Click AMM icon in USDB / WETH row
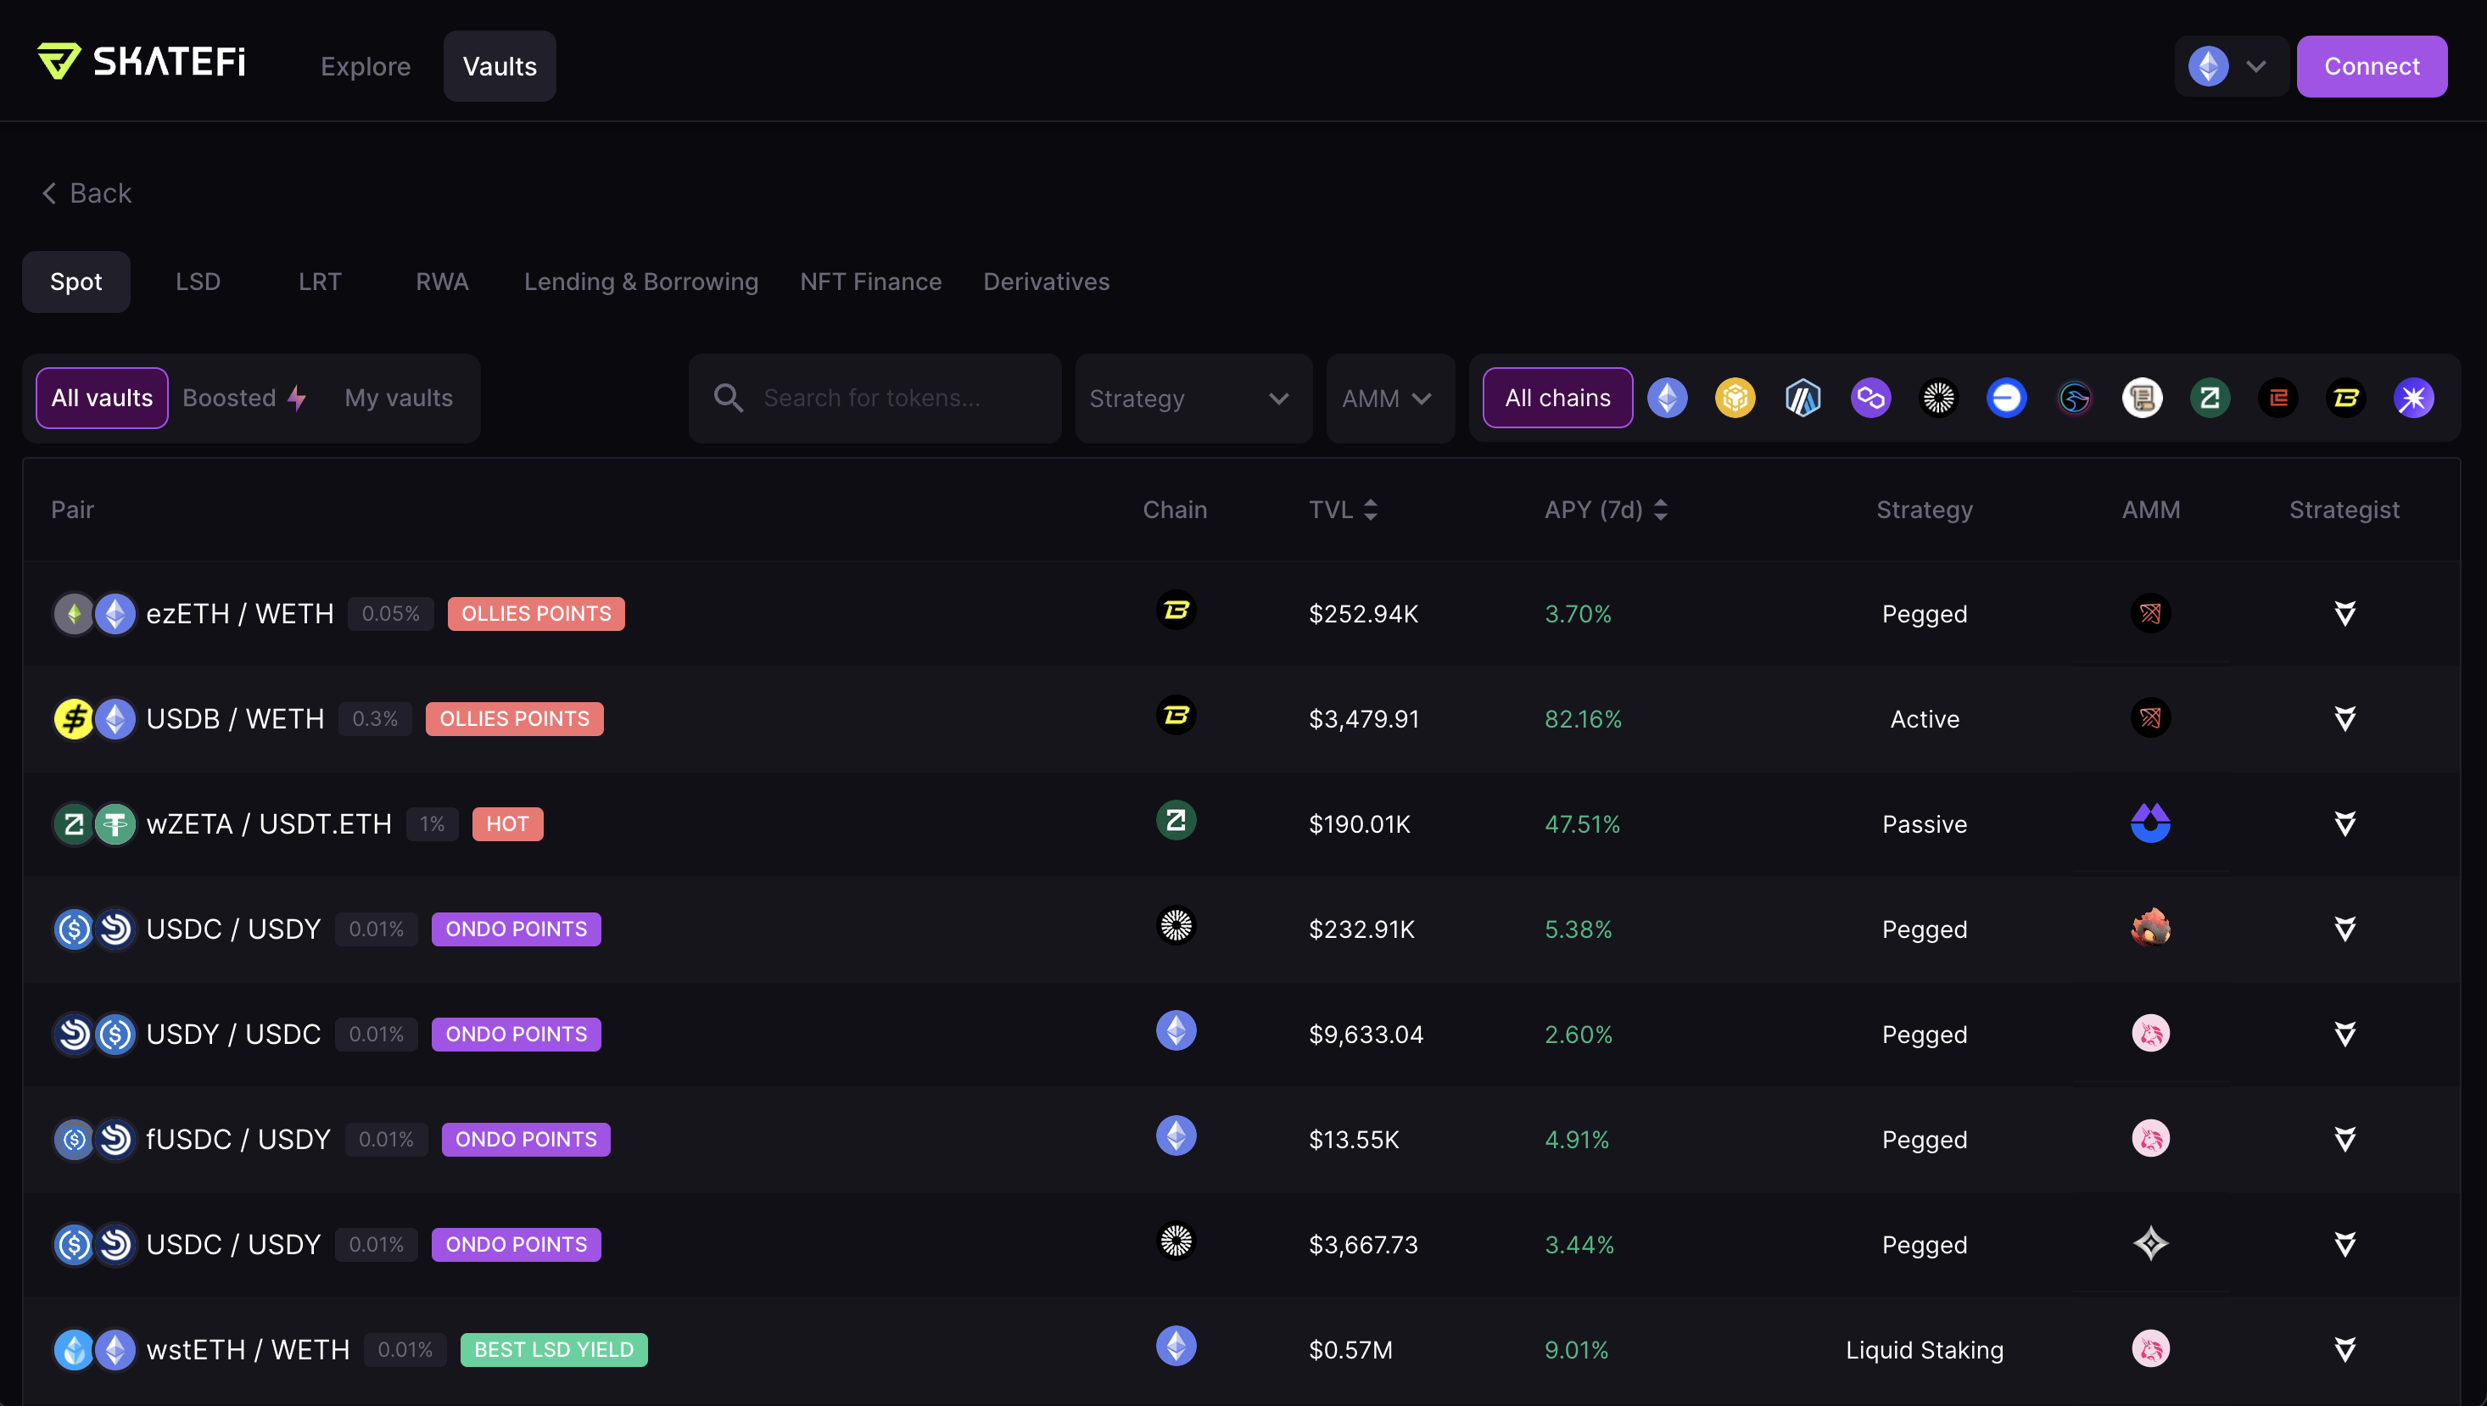The image size is (2487, 1406). [2150, 717]
